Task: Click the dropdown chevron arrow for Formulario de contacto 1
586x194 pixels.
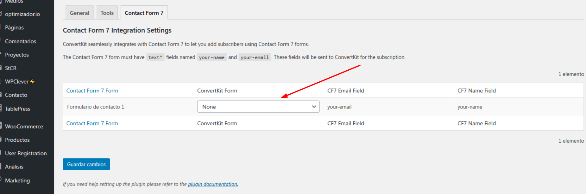Action: point(314,107)
